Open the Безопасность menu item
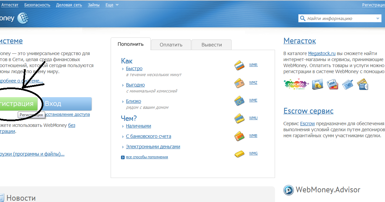Viewport: 385px width, 202px height. tap(37, 5)
